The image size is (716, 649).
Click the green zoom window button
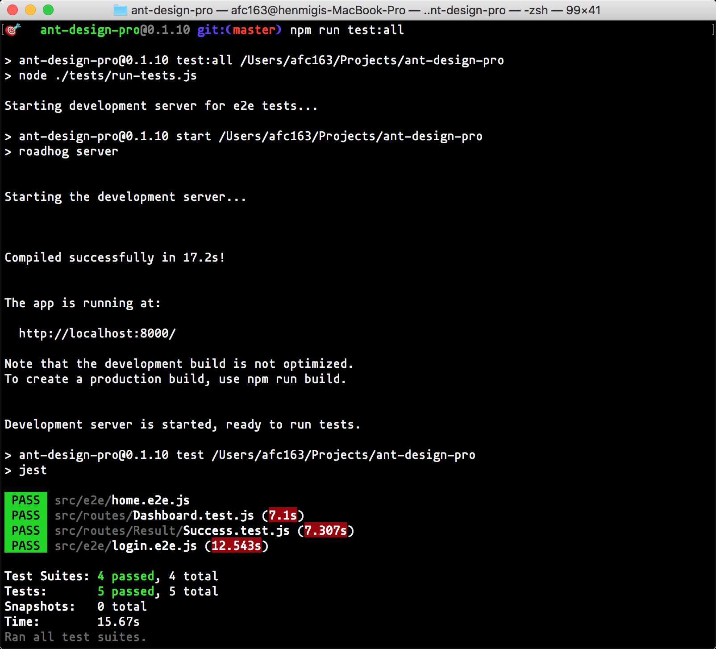point(48,10)
